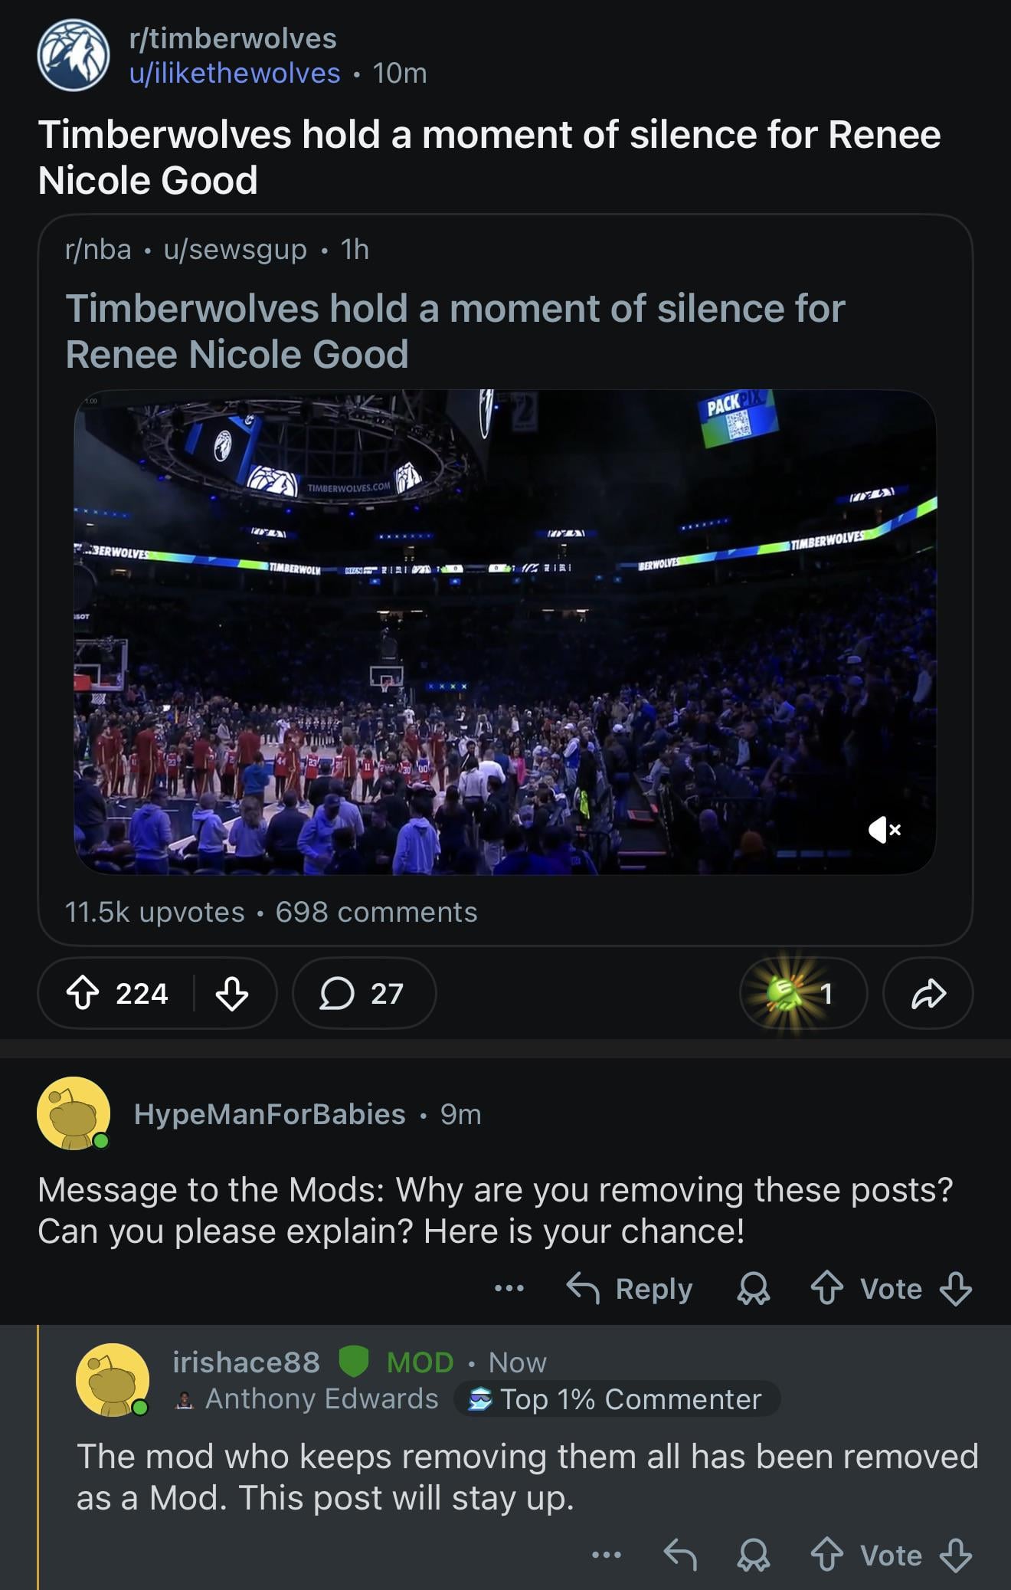Image resolution: width=1011 pixels, height=1590 pixels.
Task: Upvote the Timberwolves moment of silence post
Action: [83, 994]
